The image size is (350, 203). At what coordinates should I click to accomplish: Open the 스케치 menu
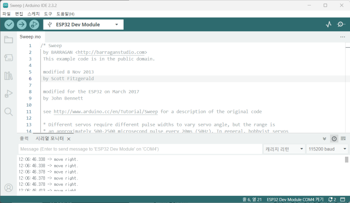[34, 14]
